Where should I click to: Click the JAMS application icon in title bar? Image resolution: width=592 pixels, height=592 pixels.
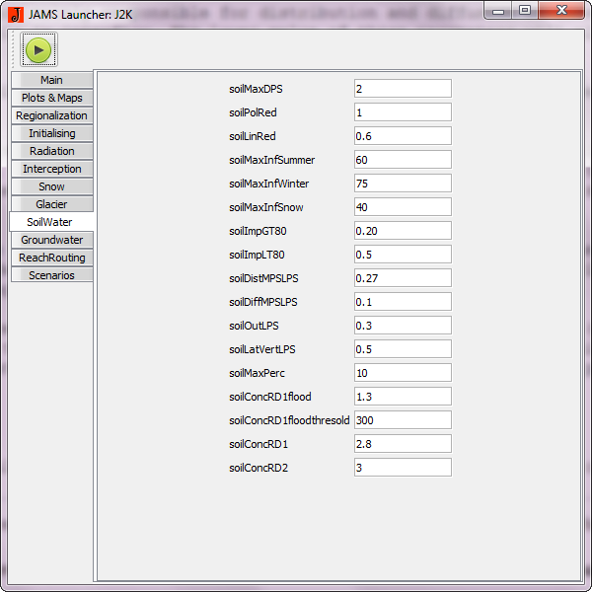tap(15, 14)
